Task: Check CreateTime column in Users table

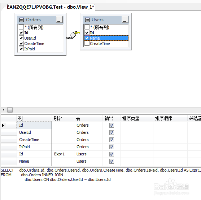Action: (87, 43)
